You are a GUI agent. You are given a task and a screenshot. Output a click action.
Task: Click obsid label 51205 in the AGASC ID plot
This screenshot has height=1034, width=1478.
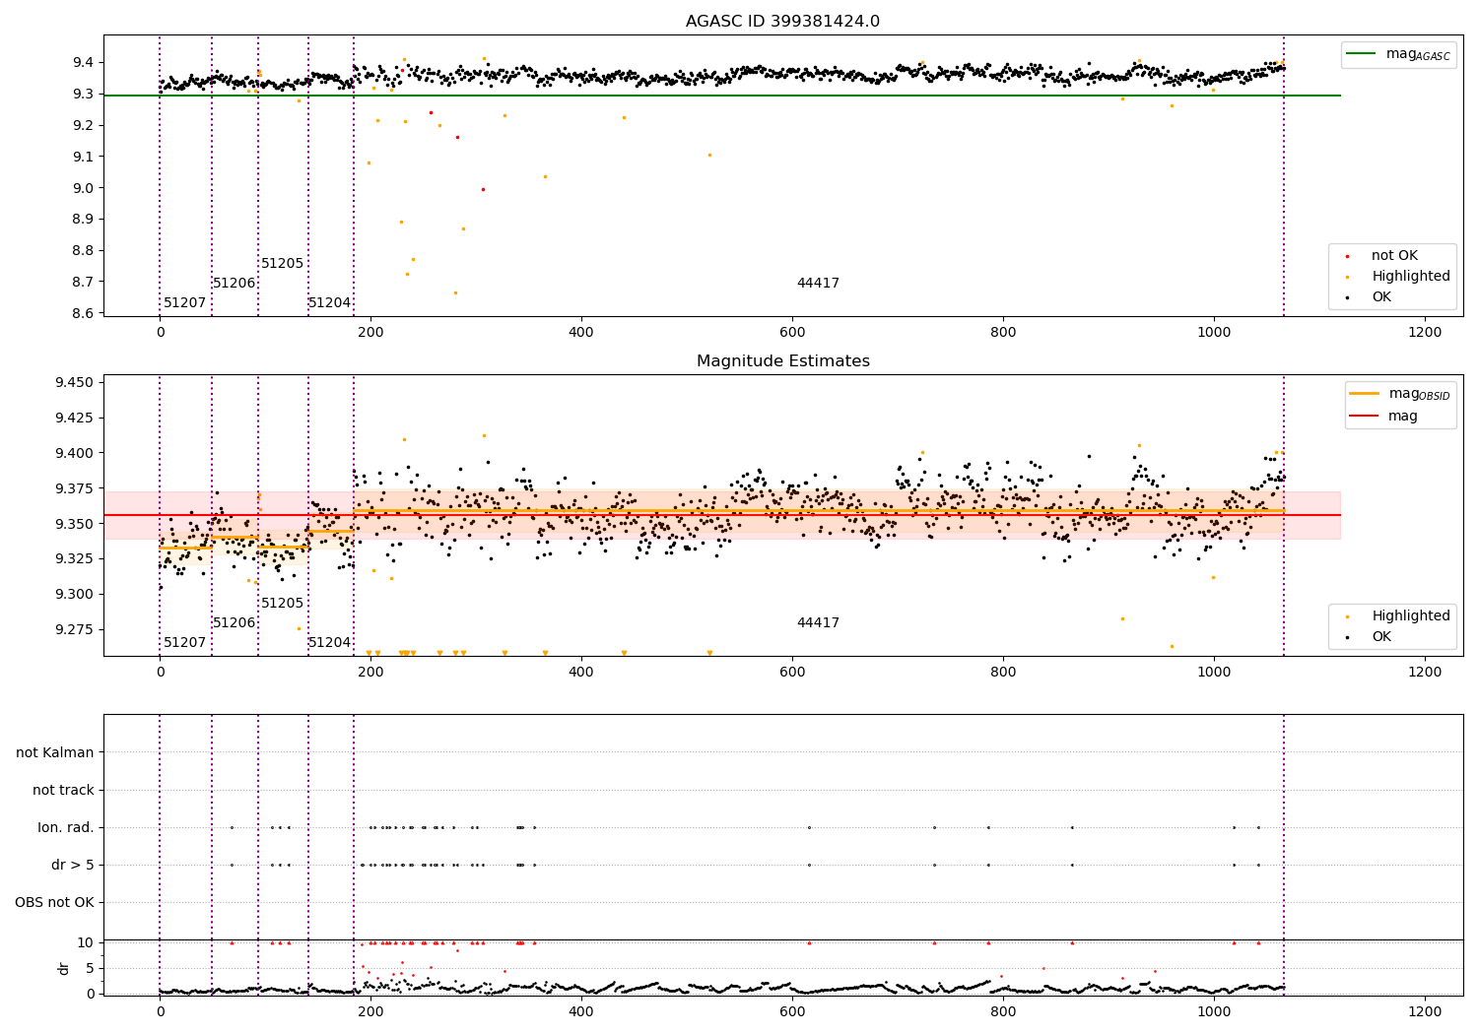click(283, 264)
